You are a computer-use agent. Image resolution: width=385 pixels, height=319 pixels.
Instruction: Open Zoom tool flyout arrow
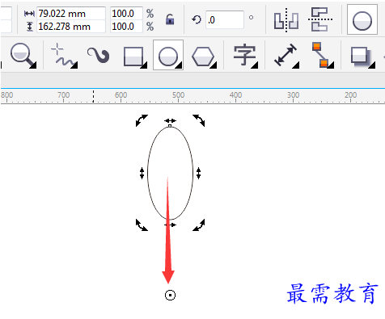[x=33, y=65]
